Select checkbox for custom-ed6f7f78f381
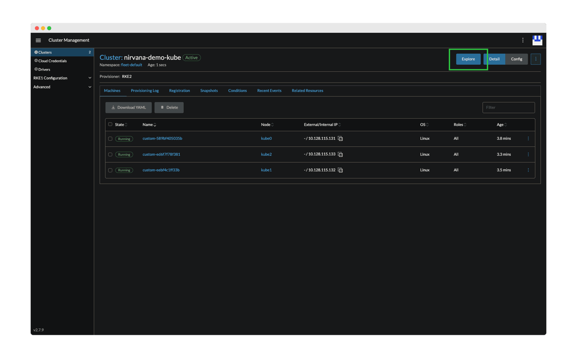This screenshot has height=358, width=577. tap(111, 155)
